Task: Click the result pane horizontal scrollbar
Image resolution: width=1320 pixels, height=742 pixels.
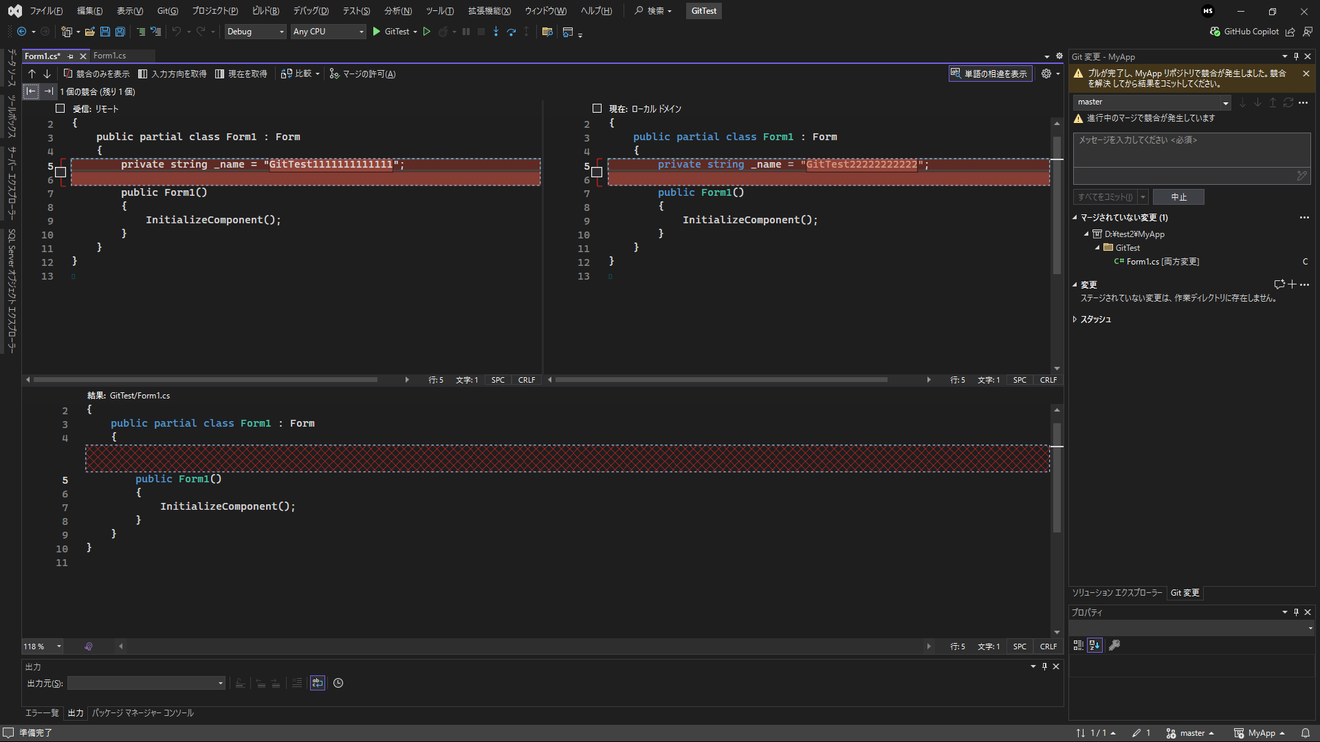Action: coord(522,647)
